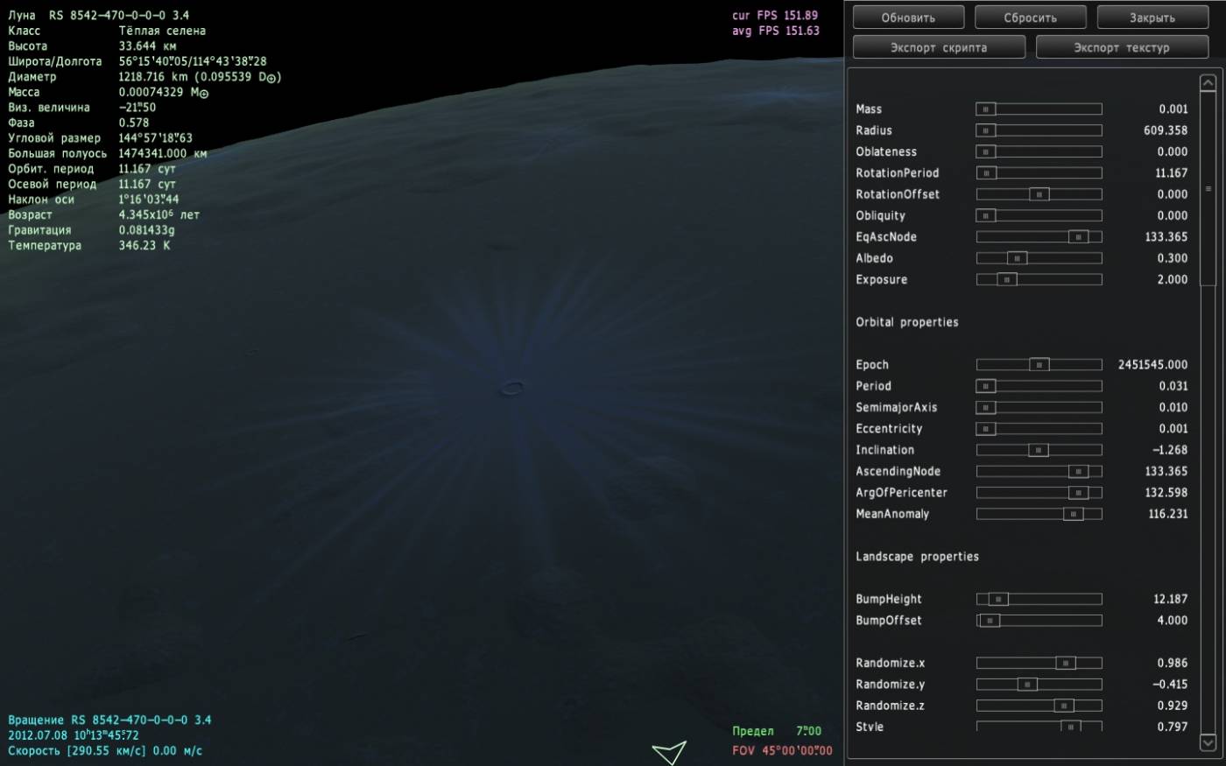Click the scroll down arrow of editor panel
The width and height of the screenshot is (1226, 766).
click(1208, 742)
